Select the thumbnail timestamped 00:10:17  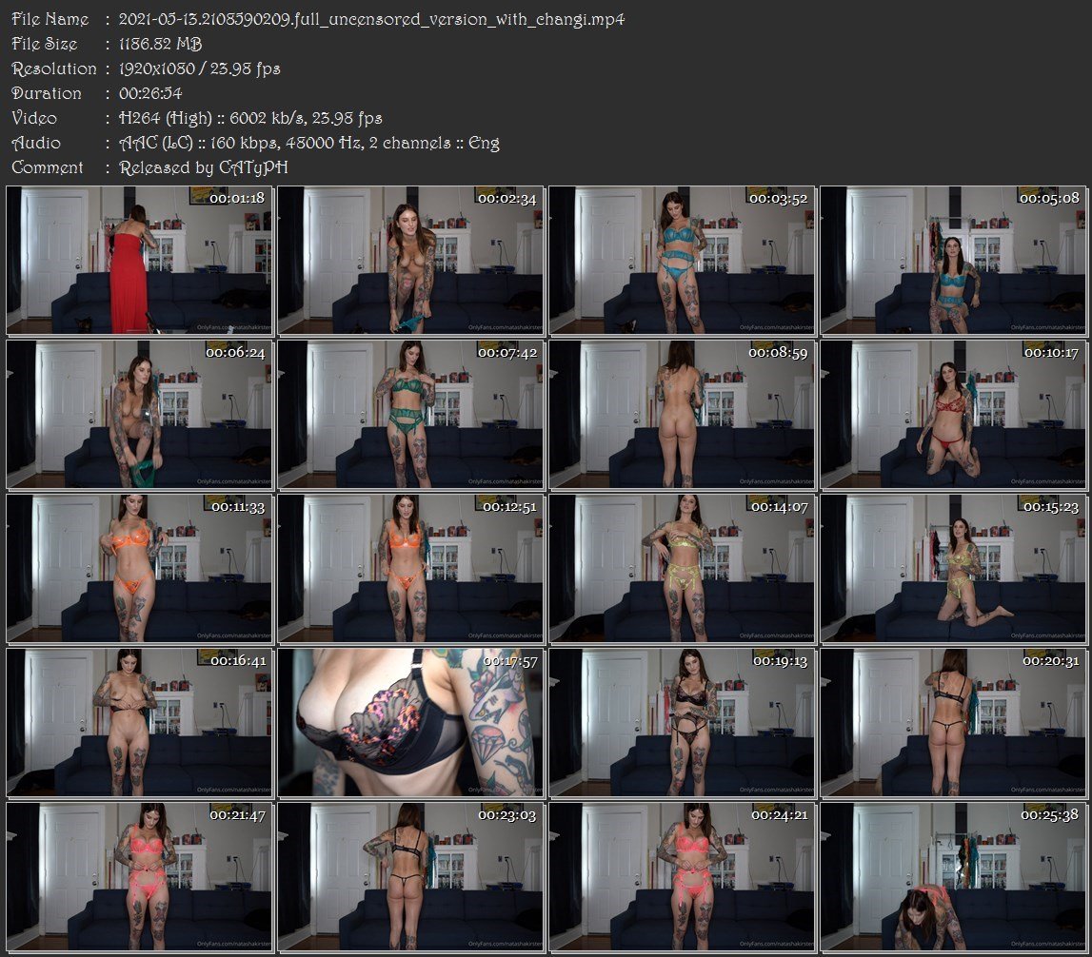[x=953, y=414]
